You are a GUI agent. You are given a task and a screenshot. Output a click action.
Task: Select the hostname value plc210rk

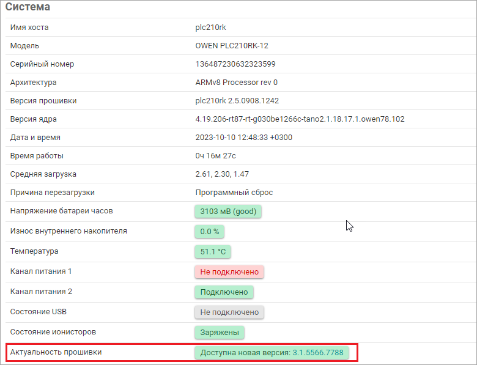(211, 28)
